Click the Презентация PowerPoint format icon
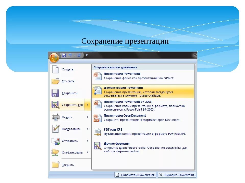This screenshot has width=245, height=183. click(98, 76)
